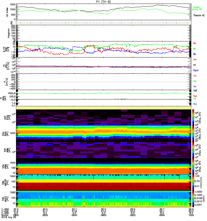Click the dotted zero line in Vi panel
Viewport: 207px width, 221px height.
[104, 82]
